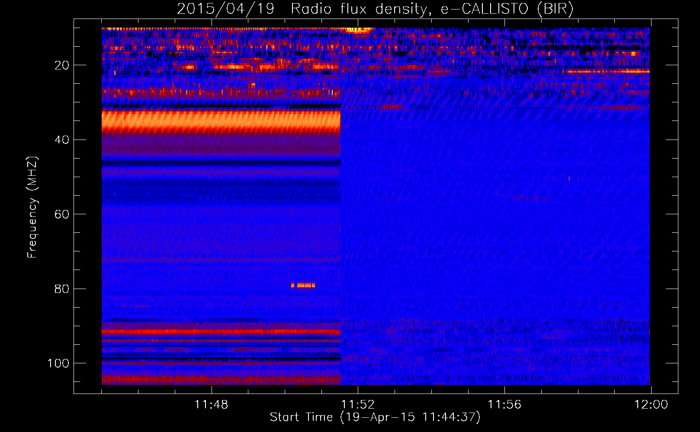
Task: Click the plot title '2015/04/19 Radio flux density, e-CALLISTO (BIR)'
Action: click(375, 9)
